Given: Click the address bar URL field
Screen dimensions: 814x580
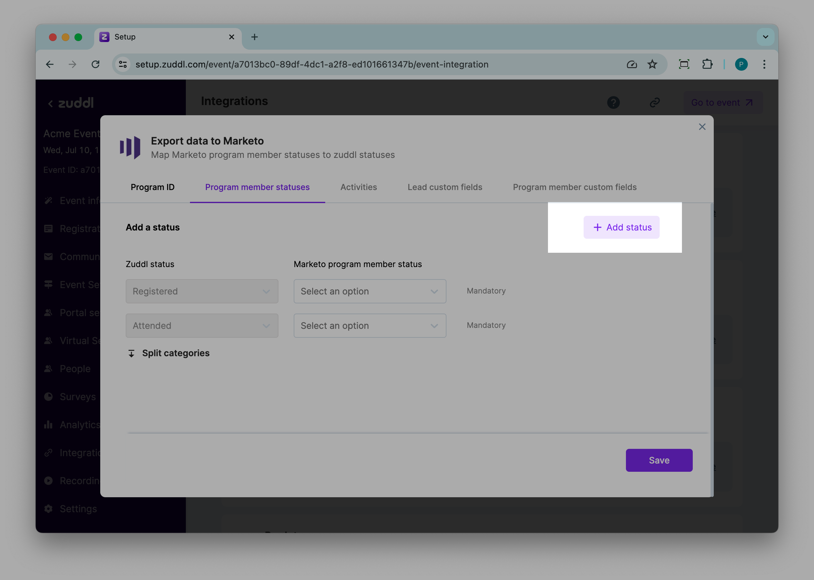Looking at the screenshot, I should (312, 64).
